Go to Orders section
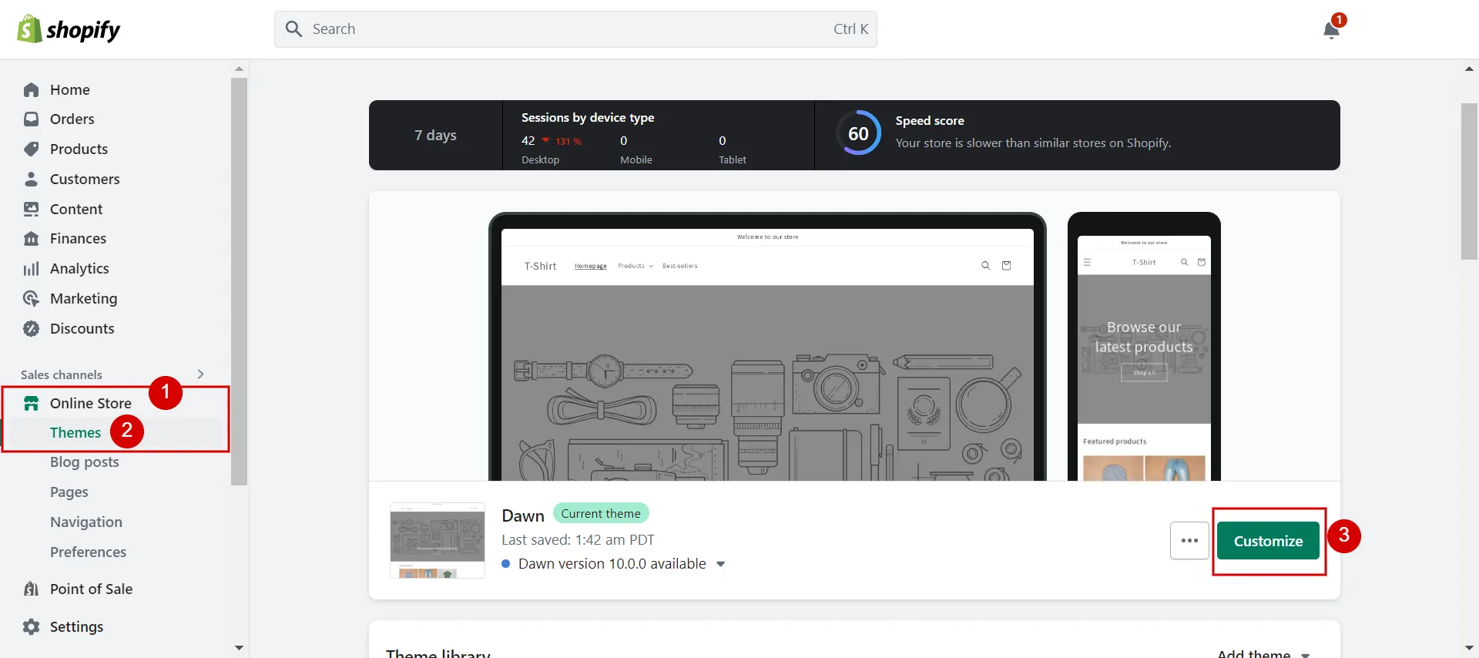 pyautogui.click(x=72, y=119)
